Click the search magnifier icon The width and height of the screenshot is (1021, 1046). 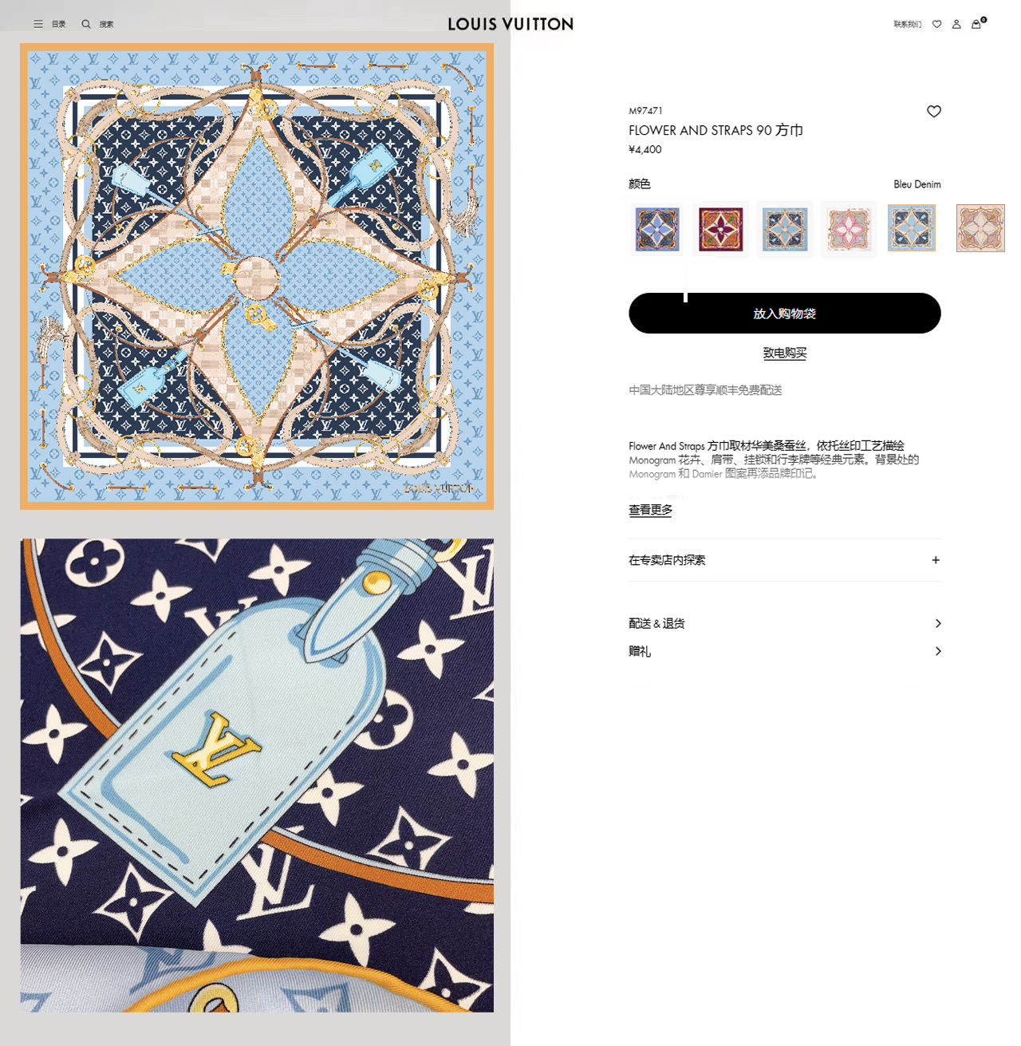pos(86,24)
